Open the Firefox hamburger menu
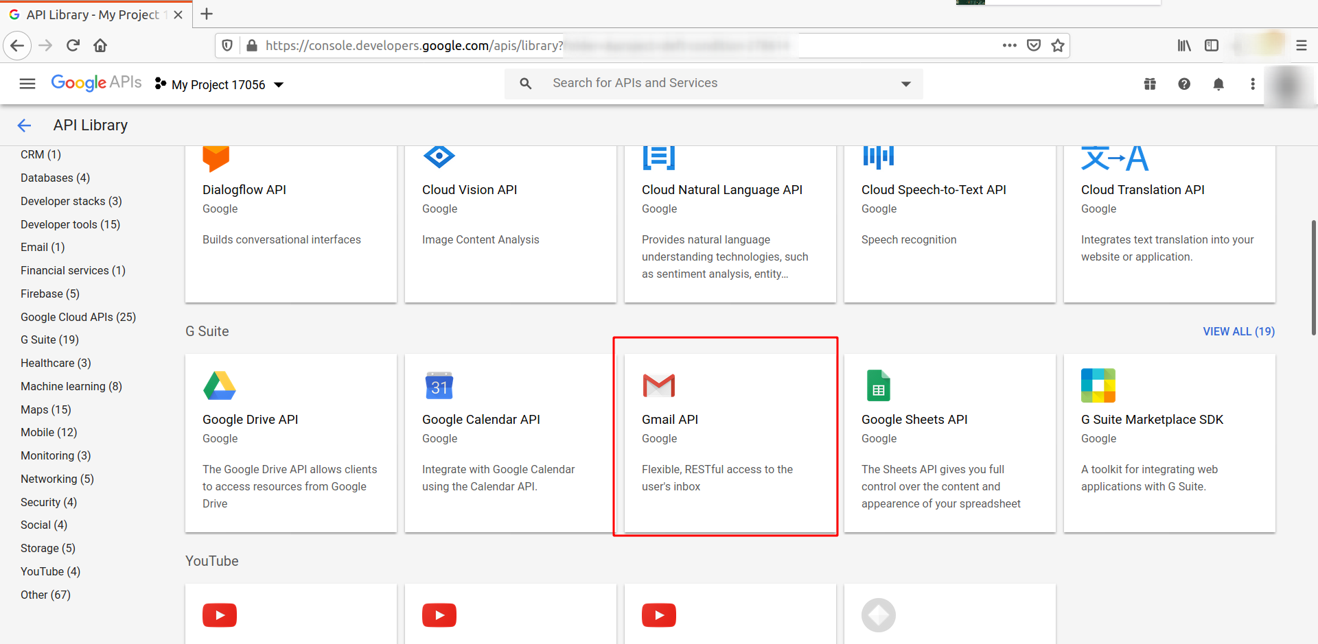The height and width of the screenshot is (644, 1318). pos(1302,46)
